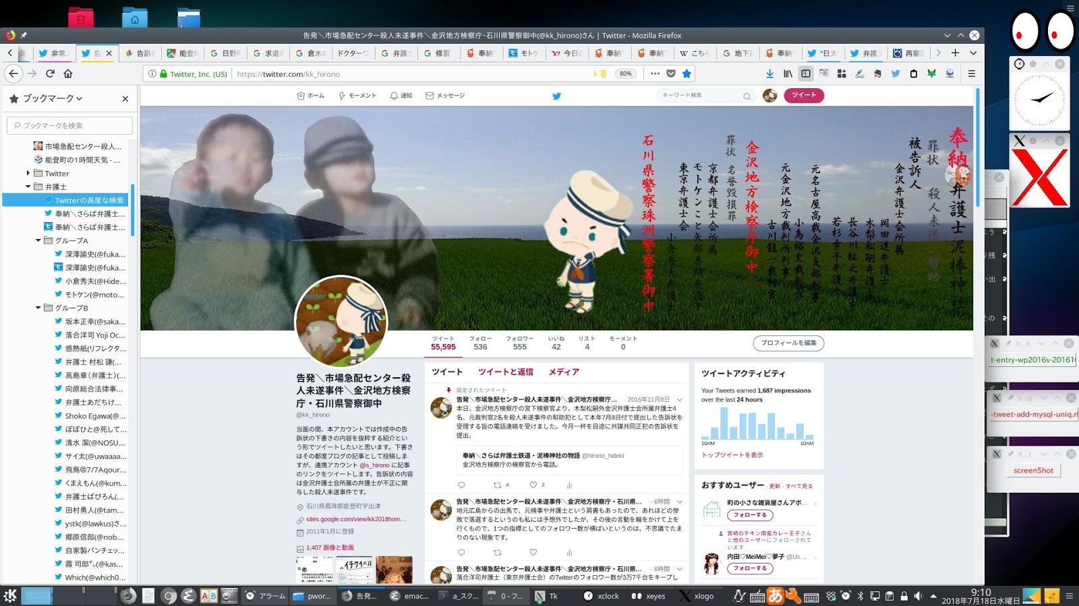This screenshot has height=606, width=1079.
Task: Open Twitter モーメント navigation item
Action: pyautogui.click(x=357, y=96)
